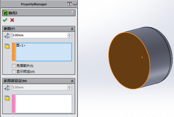This screenshot has height=117, width=174.
Task: Click the yellow cube faces-to-remove icon
Action: pos(7,46)
